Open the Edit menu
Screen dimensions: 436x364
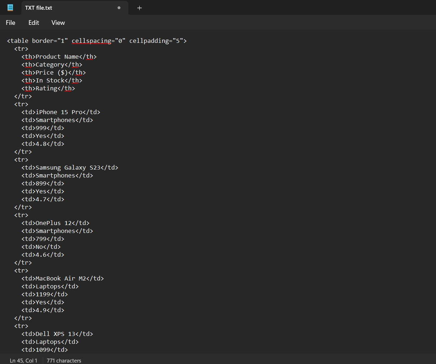(34, 23)
